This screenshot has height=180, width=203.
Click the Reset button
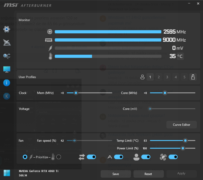[149, 174]
